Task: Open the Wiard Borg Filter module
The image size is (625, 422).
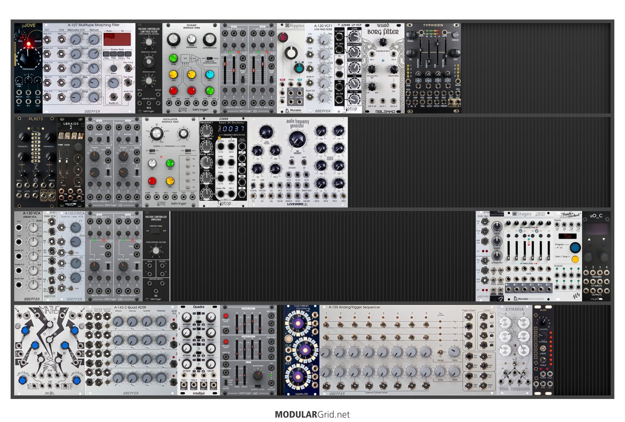Action: tap(383, 68)
